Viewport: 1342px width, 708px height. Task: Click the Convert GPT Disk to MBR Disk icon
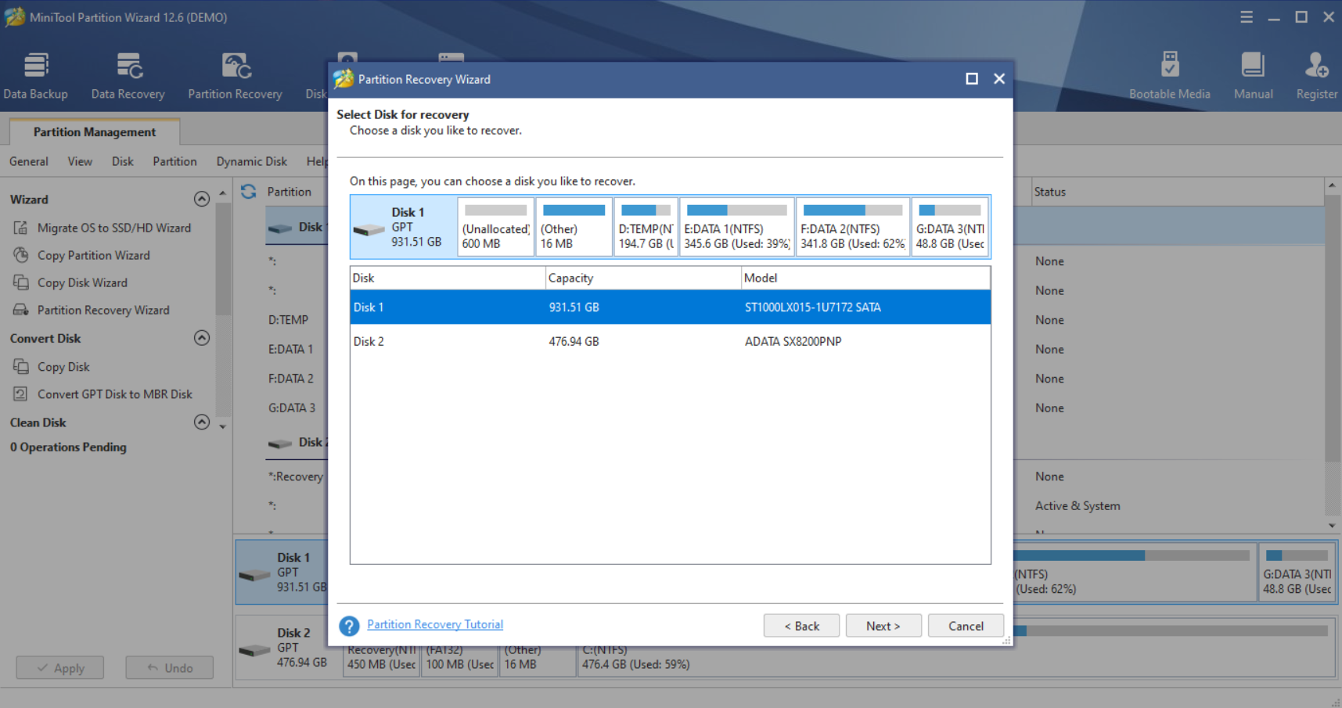pyautogui.click(x=21, y=394)
